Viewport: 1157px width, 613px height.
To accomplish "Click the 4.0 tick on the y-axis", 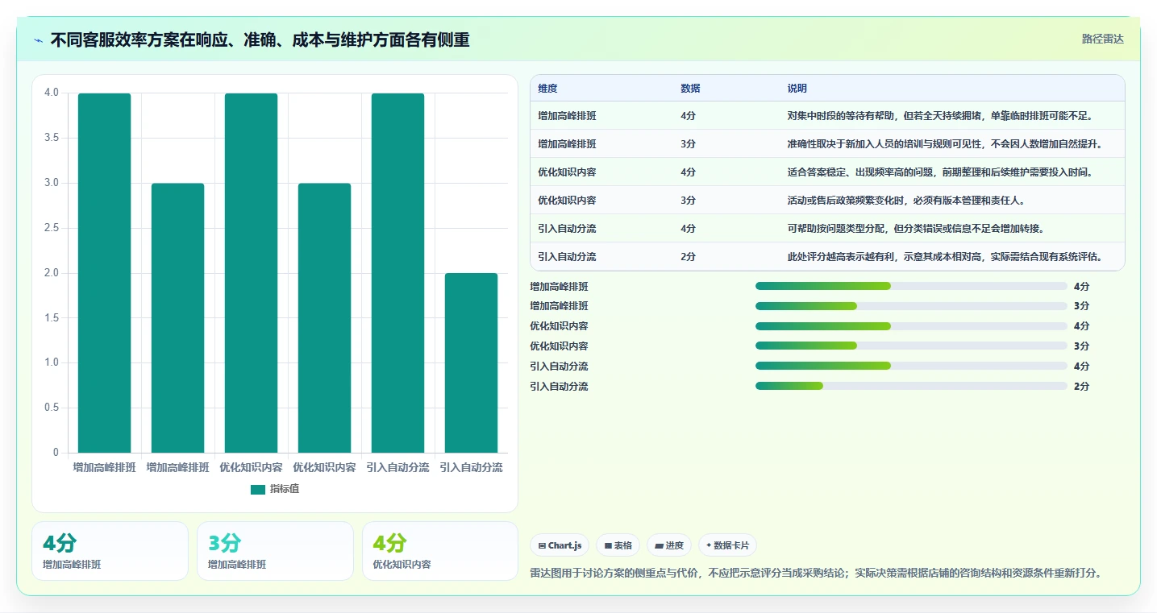I will [52, 93].
